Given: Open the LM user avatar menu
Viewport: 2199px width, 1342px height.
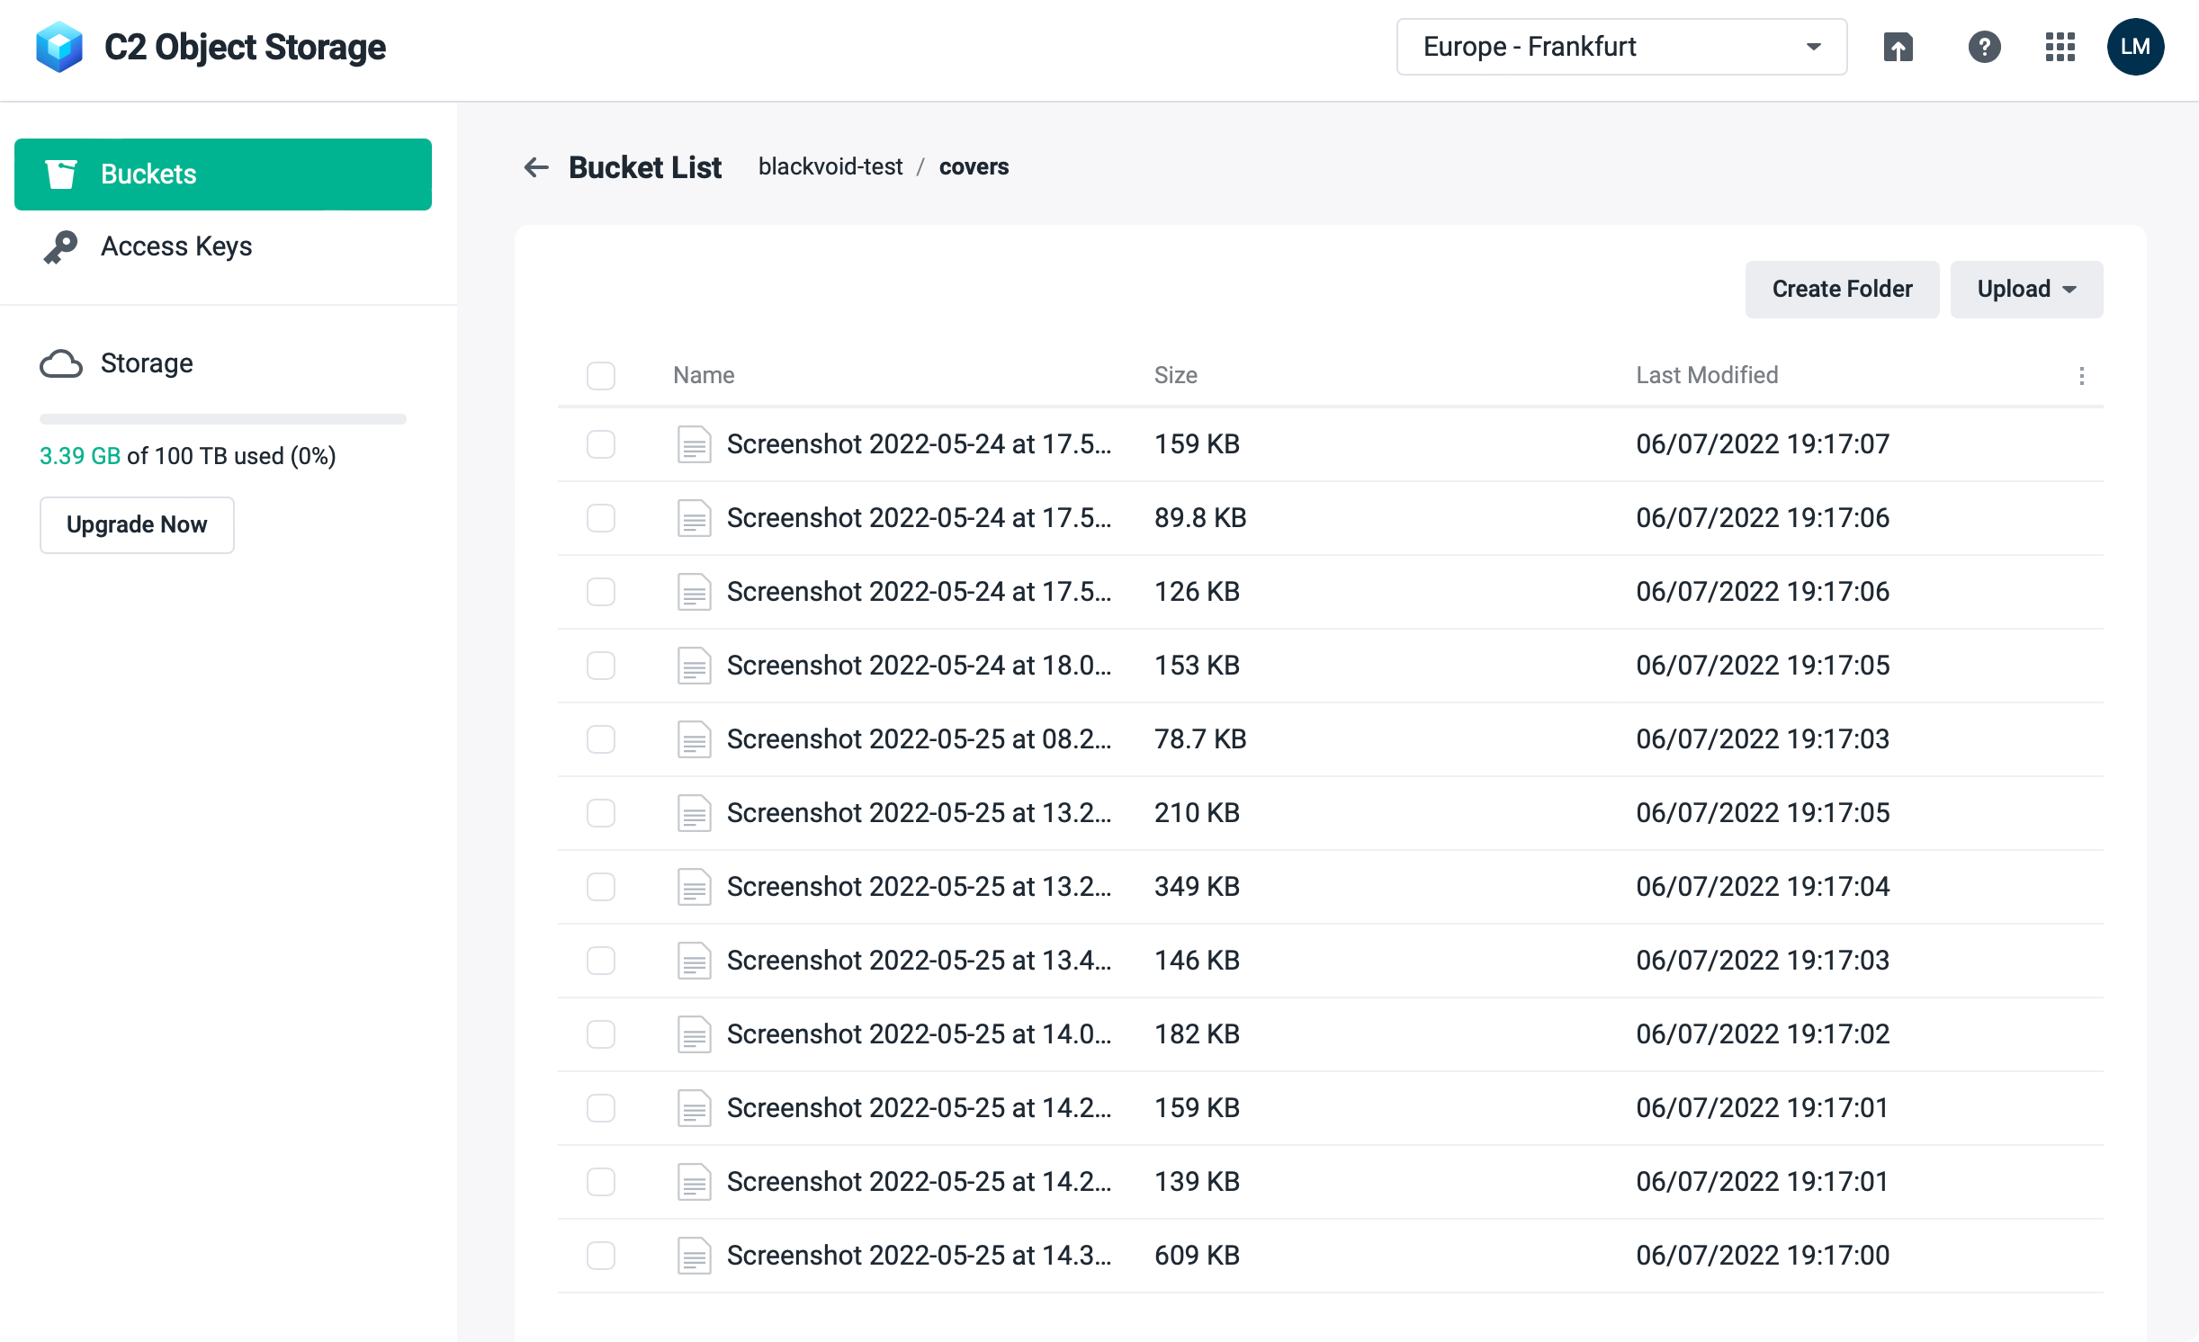Looking at the screenshot, I should pyautogui.click(x=2135, y=47).
